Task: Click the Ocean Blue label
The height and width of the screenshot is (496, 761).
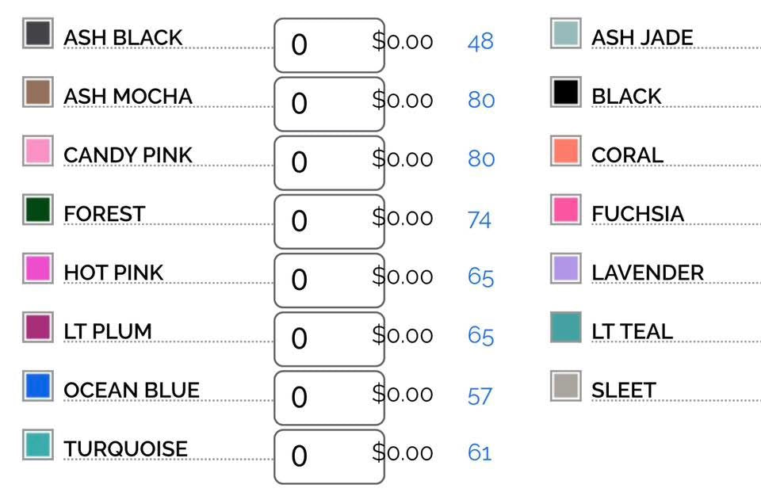Action: point(132,391)
